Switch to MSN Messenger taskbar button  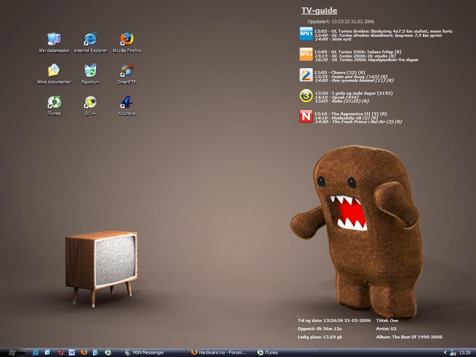153,352
